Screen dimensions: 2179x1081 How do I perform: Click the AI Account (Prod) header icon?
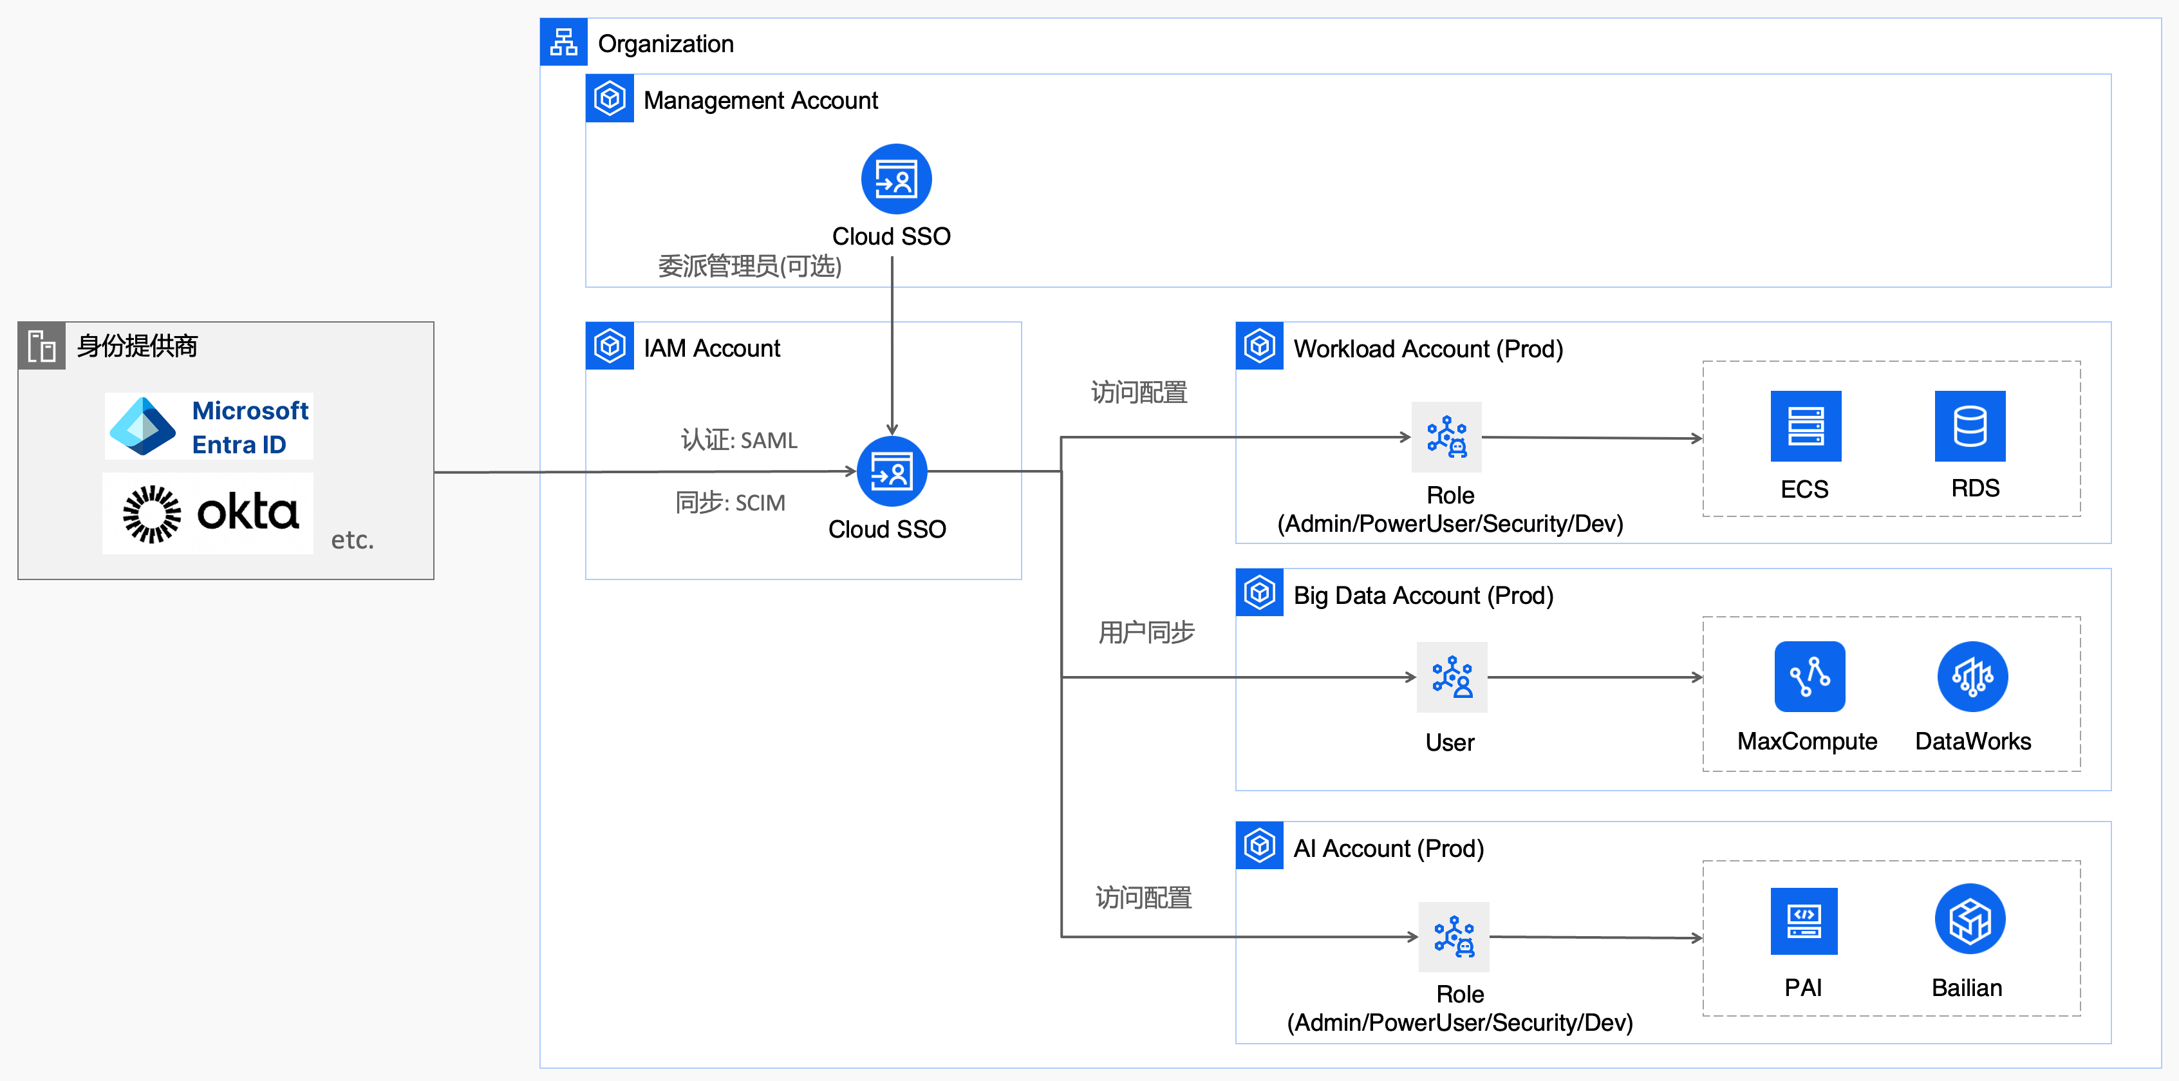pyautogui.click(x=1258, y=845)
